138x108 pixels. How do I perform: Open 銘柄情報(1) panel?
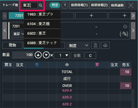[79, 5]
